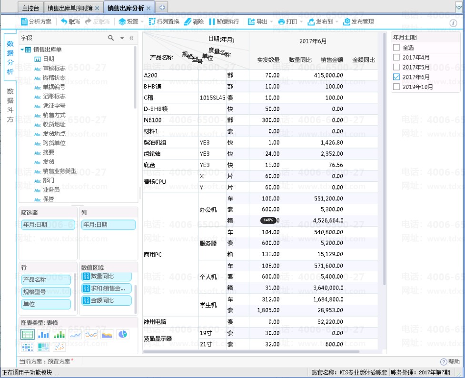Click the table horizontal scrollbar
Image resolution: width=465 pixels, height=378 pixels.
click(251, 352)
